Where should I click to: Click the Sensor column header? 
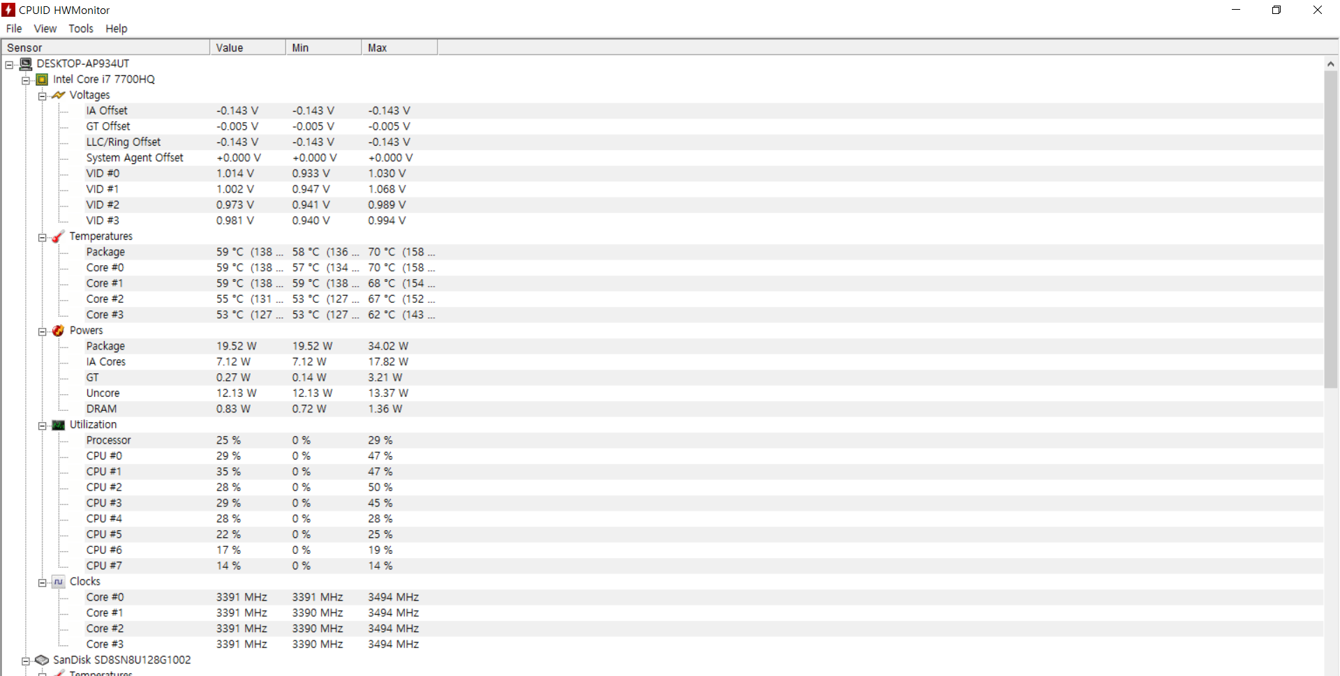click(x=105, y=47)
